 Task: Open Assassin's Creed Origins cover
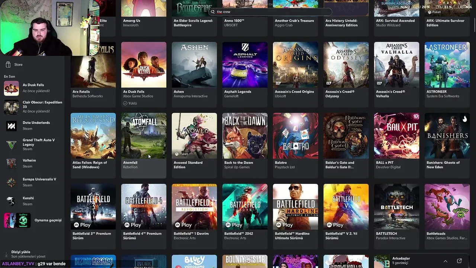coord(295,65)
